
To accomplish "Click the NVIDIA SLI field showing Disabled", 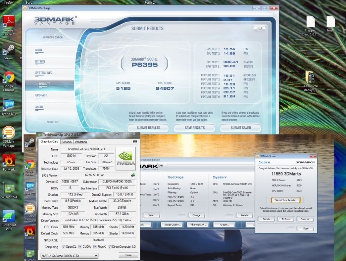I will pyautogui.click(x=98, y=240).
